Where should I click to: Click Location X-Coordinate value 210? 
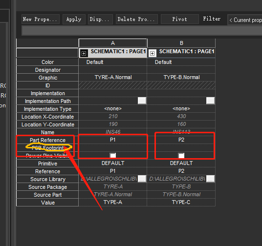click(x=113, y=116)
